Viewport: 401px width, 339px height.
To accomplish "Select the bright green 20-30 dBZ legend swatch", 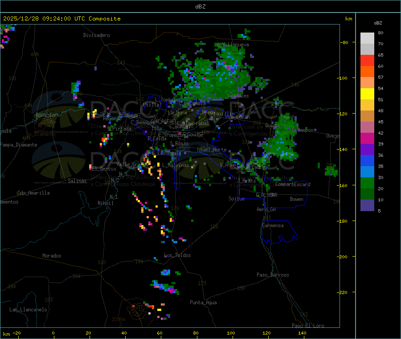I will 367,183.
